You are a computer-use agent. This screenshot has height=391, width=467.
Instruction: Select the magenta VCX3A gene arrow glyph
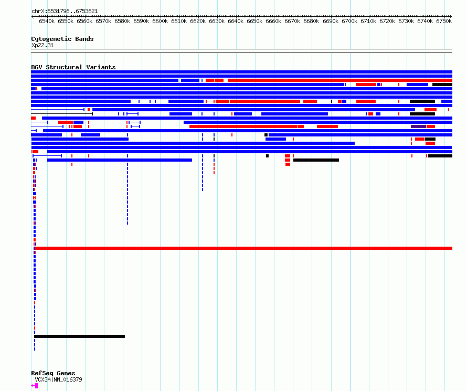(x=35, y=386)
